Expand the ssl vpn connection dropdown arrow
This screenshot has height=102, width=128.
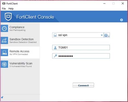(x=102, y=35)
